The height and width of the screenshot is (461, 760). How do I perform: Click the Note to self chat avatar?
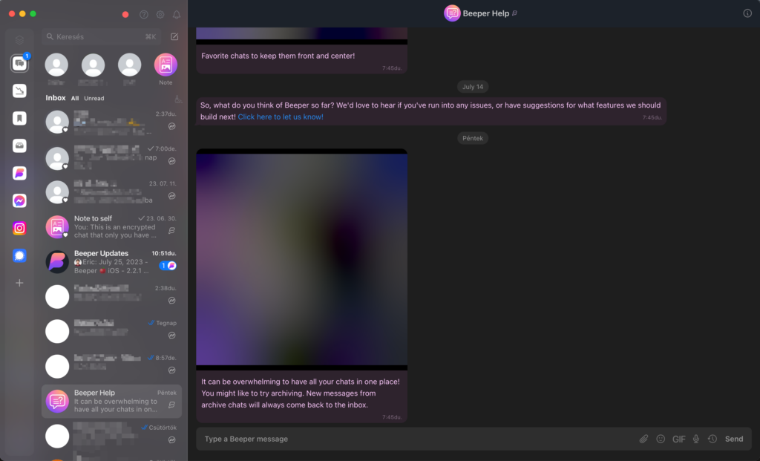point(57,227)
